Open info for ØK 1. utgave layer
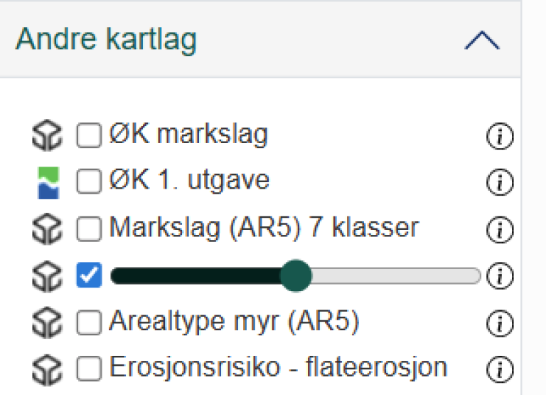This screenshot has height=395, width=546. pyautogui.click(x=500, y=183)
